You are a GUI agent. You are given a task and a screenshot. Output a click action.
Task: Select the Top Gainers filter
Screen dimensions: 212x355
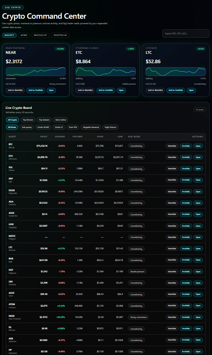tap(44, 120)
